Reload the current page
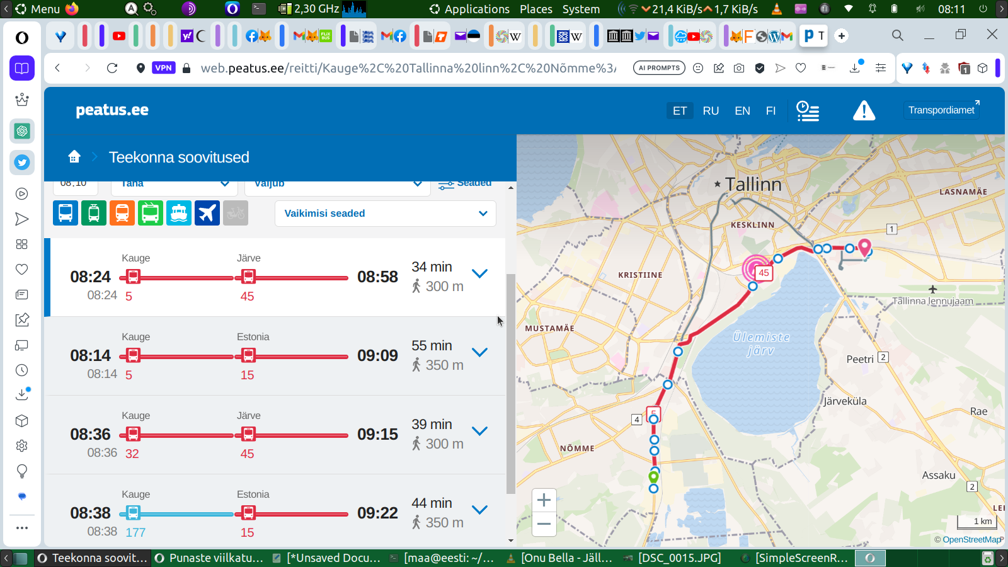Image resolution: width=1008 pixels, height=567 pixels. click(x=112, y=68)
